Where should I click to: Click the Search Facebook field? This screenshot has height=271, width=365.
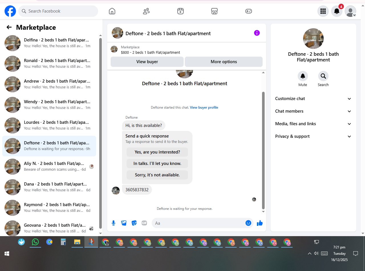point(58,11)
